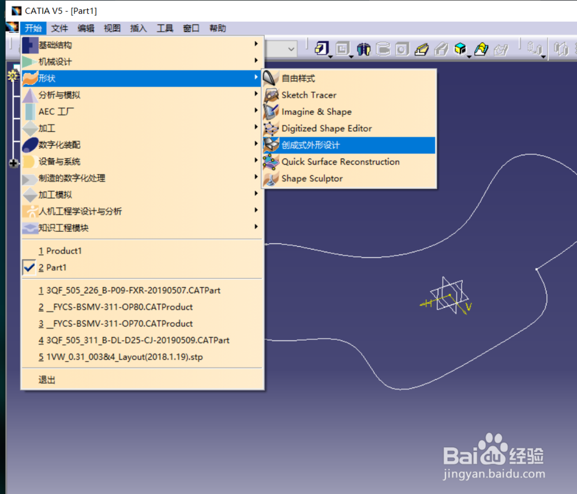Click the Imagine & Shape icon
Viewport: 577px width, 494px height.
tap(271, 111)
